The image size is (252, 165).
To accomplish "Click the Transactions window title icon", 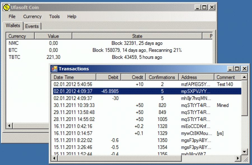I will coord(54,69).
